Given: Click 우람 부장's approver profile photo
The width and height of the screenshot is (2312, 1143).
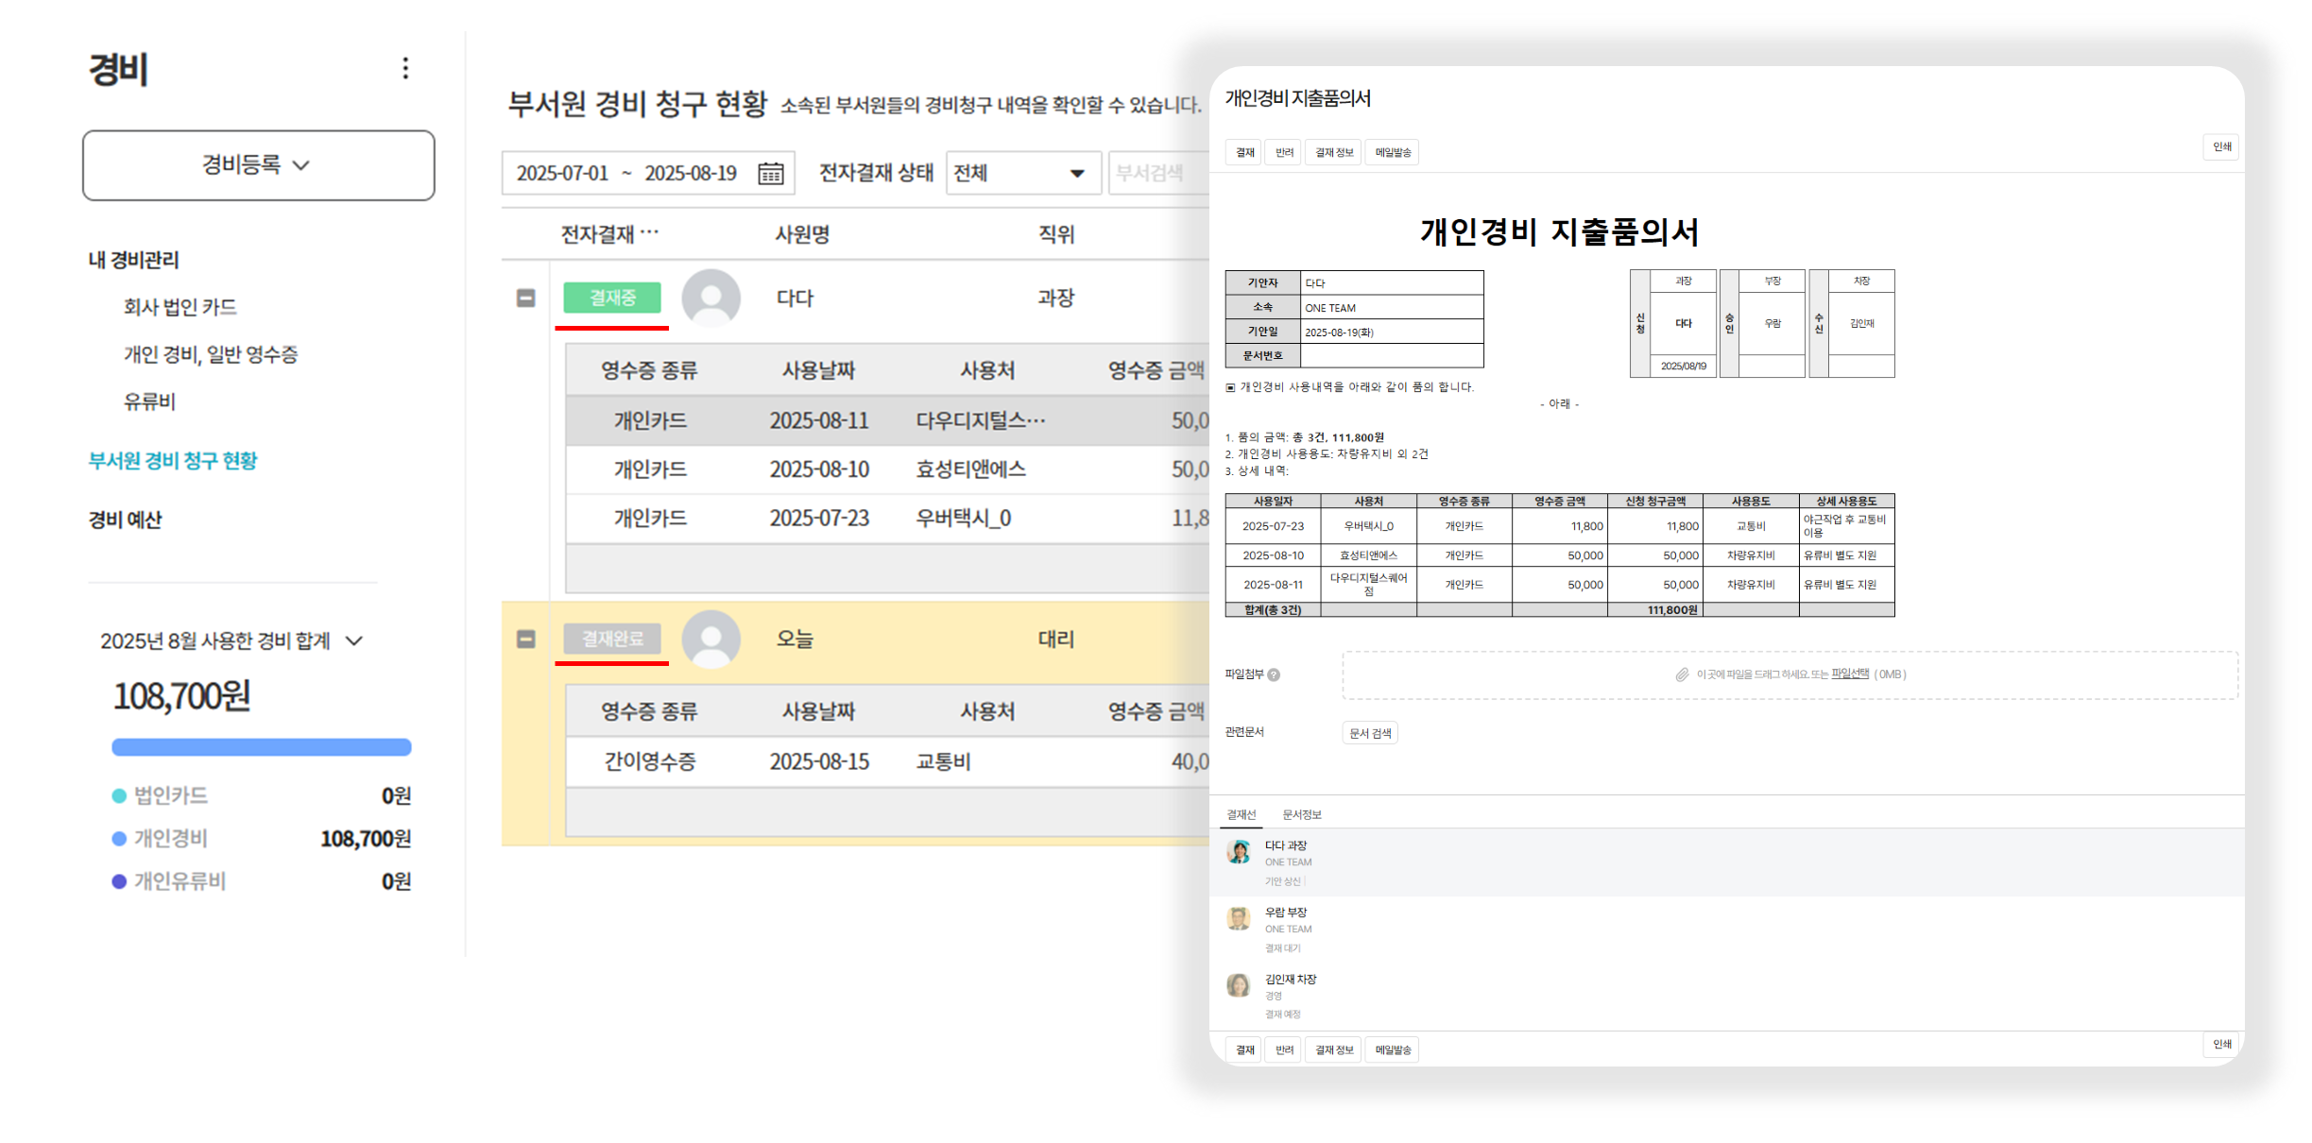Looking at the screenshot, I should tap(1238, 918).
